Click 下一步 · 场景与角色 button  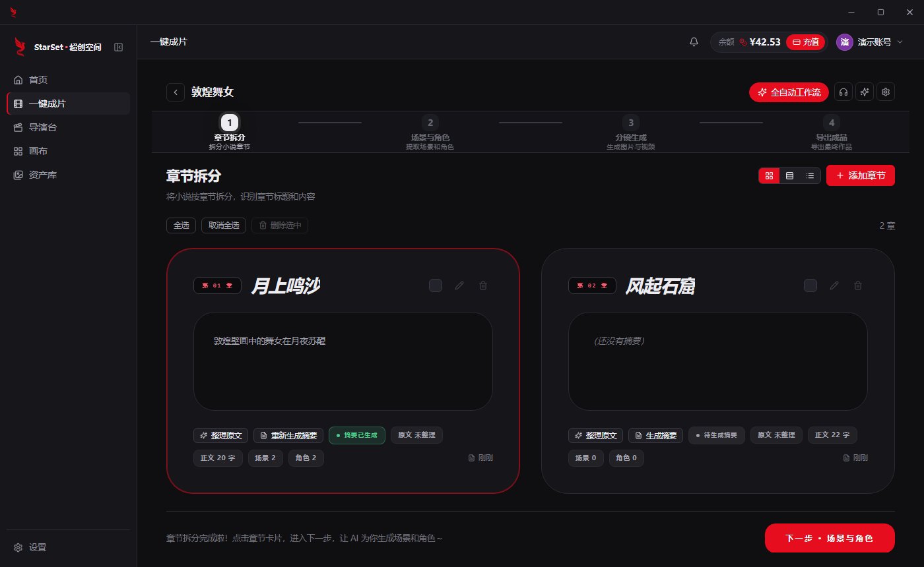(x=830, y=538)
